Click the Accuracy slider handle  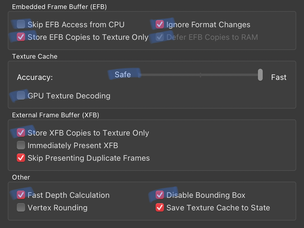pos(260,75)
